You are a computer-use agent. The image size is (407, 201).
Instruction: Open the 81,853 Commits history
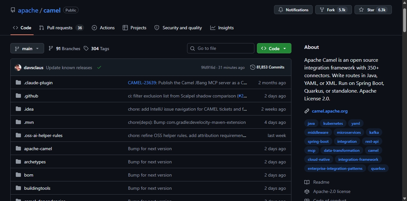pos(267,67)
